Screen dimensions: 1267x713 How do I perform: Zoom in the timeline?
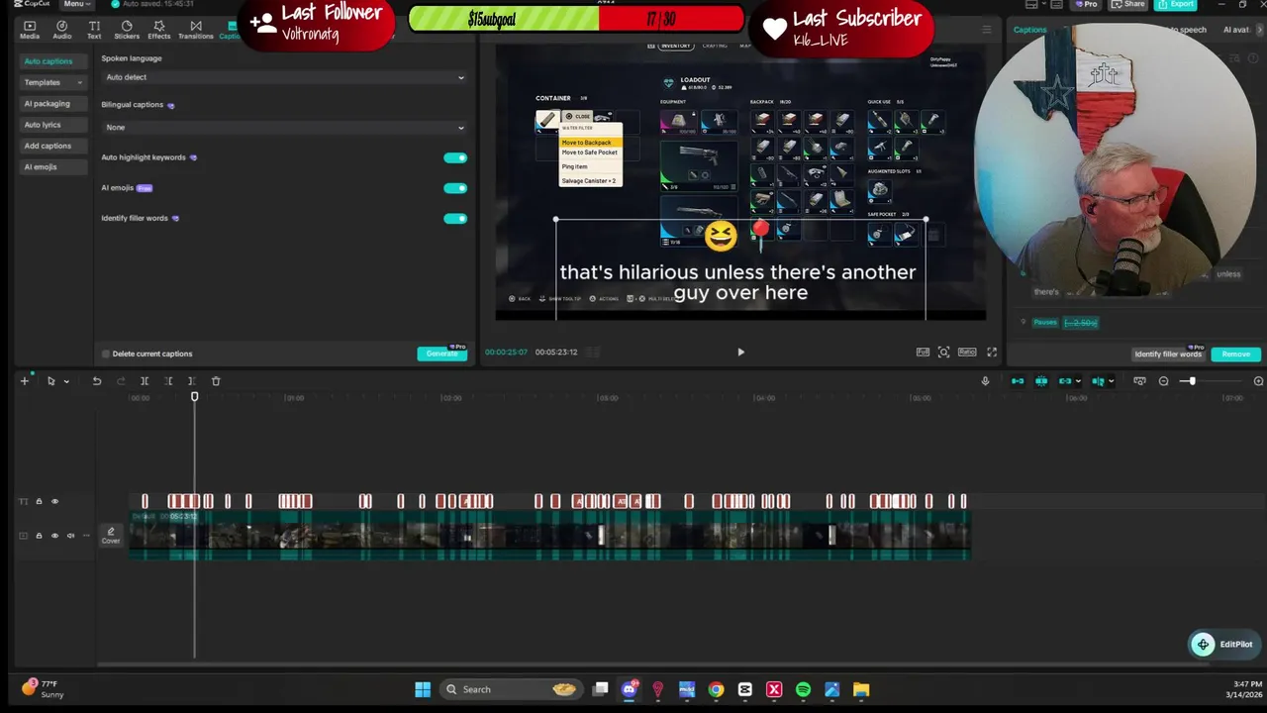(x=1258, y=381)
